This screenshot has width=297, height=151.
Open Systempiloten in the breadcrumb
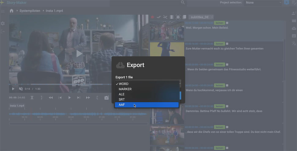tap(30, 11)
